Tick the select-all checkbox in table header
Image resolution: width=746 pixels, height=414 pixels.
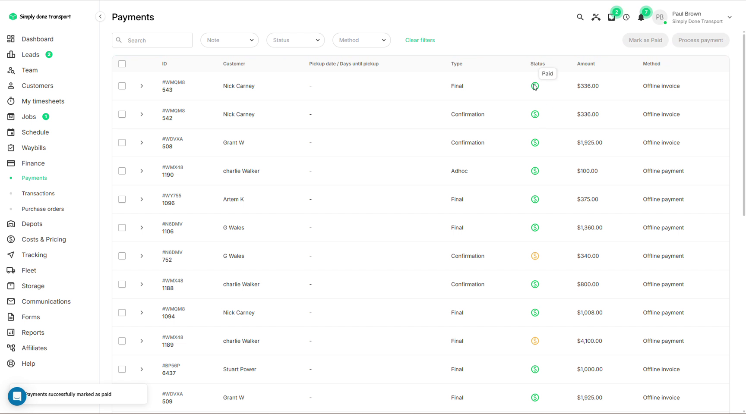pos(122,64)
